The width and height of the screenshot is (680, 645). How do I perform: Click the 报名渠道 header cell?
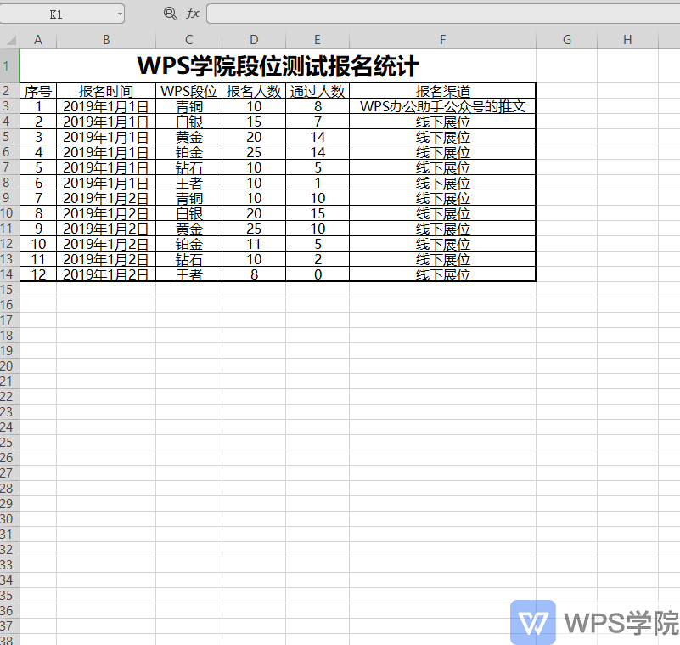442,91
